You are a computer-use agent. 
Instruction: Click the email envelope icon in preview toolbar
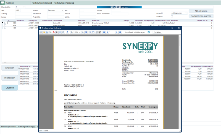point(60,32)
